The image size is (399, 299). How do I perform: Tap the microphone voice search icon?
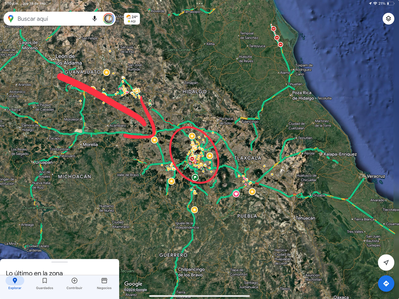[95, 19]
